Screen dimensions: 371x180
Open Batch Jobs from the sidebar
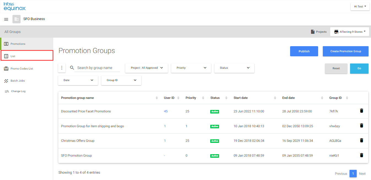pos(18,81)
